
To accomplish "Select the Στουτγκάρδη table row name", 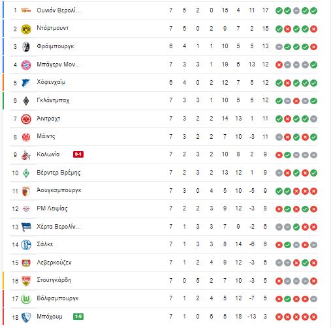I will click(54, 280).
